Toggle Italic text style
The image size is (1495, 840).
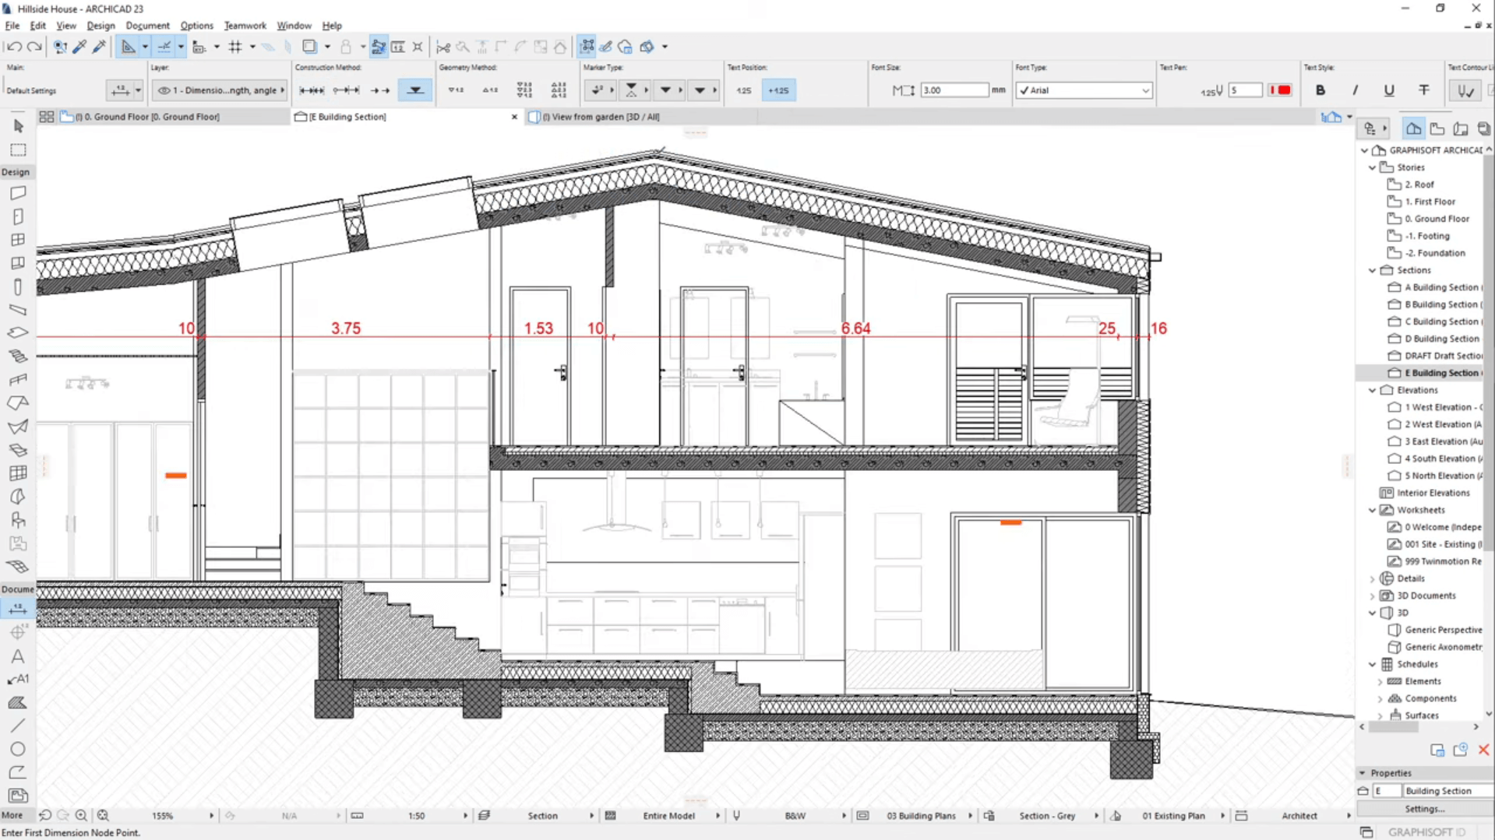coord(1355,90)
